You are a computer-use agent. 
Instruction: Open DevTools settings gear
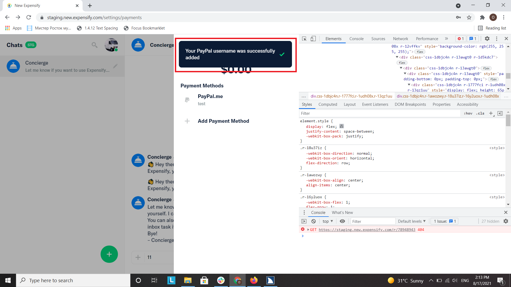click(x=487, y=39)
